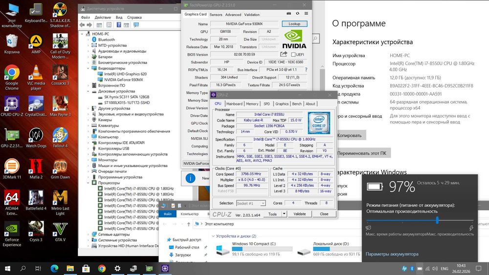
Task: Click the GPU-Z screenshot camera icon
Action: point(289,14)
